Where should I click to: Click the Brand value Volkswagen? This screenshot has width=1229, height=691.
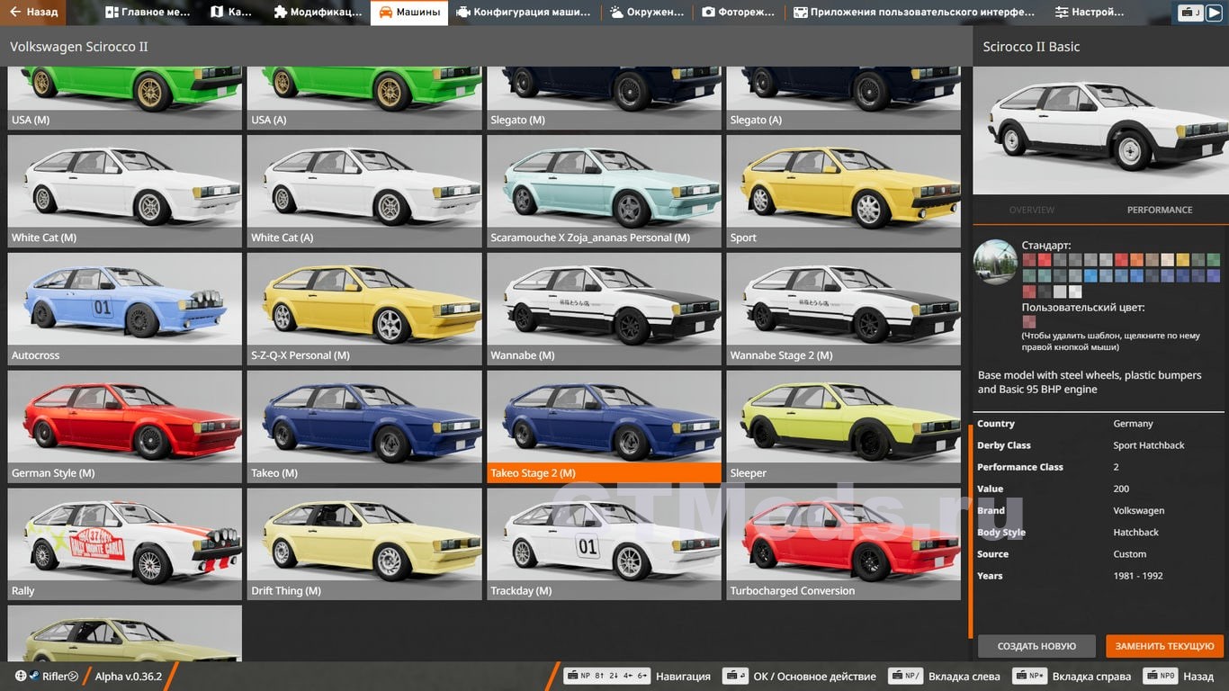pyautogui.click(x=1138, y=510)
